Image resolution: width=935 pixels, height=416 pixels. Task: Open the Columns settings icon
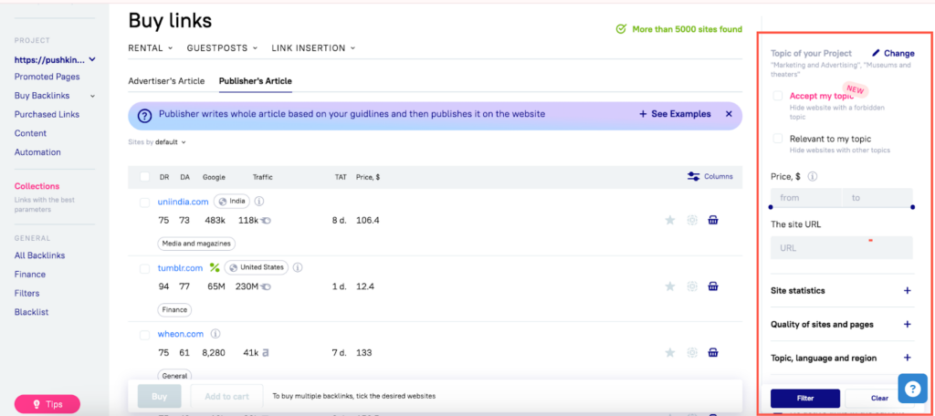693,177
